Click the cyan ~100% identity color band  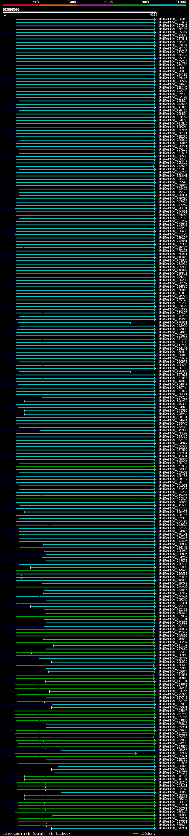168,5
